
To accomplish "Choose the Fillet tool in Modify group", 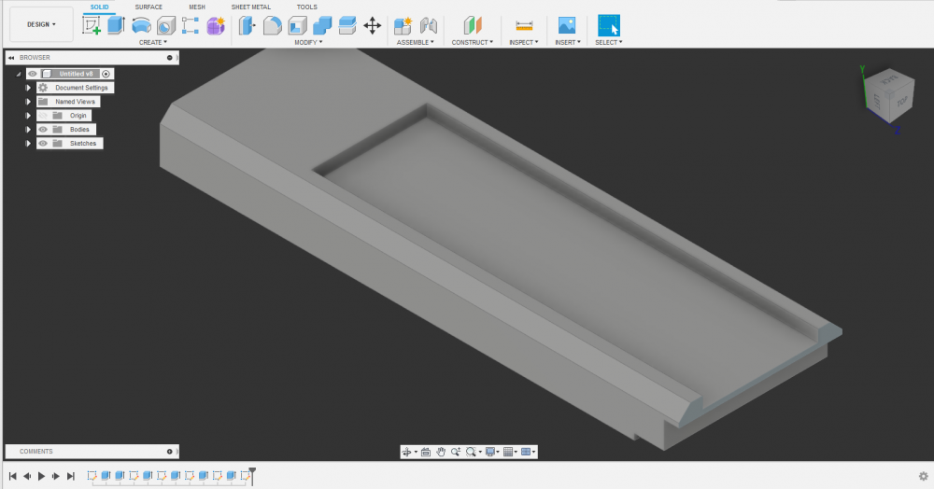I will (272, 25).
